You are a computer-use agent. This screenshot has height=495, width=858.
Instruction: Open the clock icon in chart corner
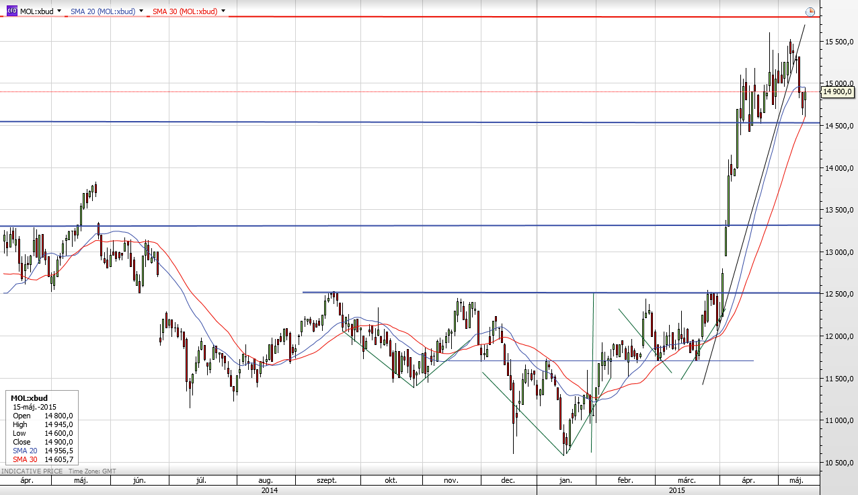coord(810,12)
